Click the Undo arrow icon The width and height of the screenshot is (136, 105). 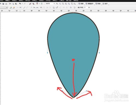(x=20, y=4)
